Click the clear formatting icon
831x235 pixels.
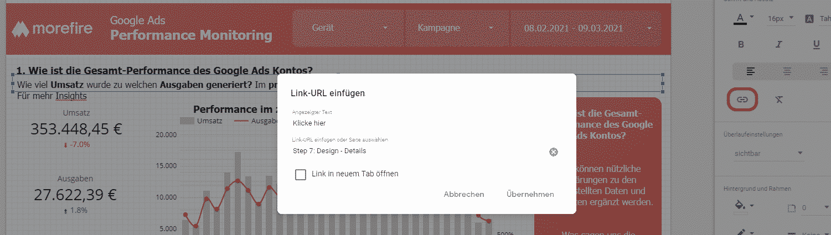pos(779,100)
